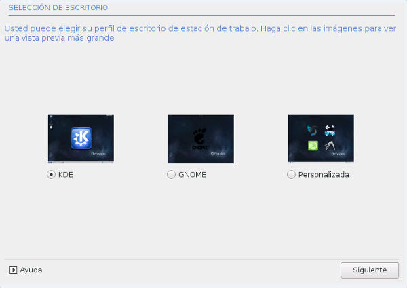
Task: Click the blue KDE gear logo
Action: pos(81,138)
